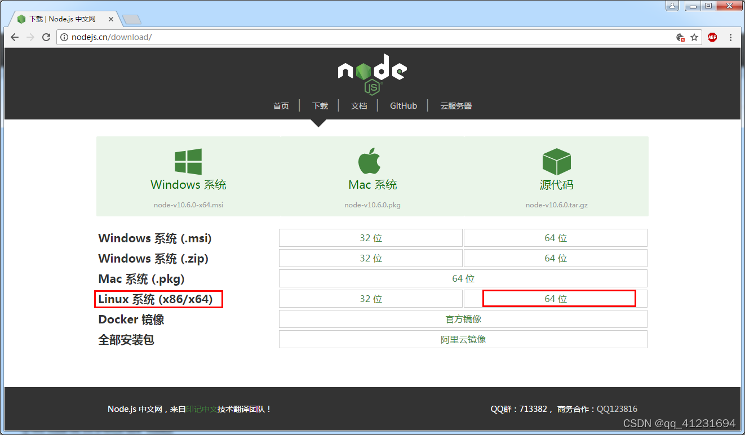Download Windows .msi 32 位 version
The image size is (745, 435).
[370, 238]
